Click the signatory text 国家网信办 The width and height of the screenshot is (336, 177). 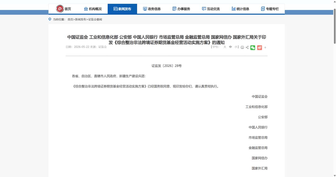click(x=260, y=158)
